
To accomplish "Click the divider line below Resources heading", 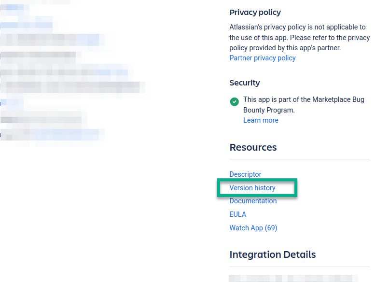I will pos(299,159).
